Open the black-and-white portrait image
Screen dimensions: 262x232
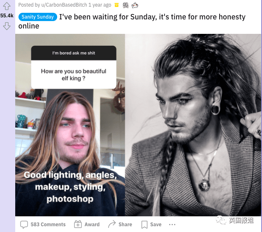[193, 125]
